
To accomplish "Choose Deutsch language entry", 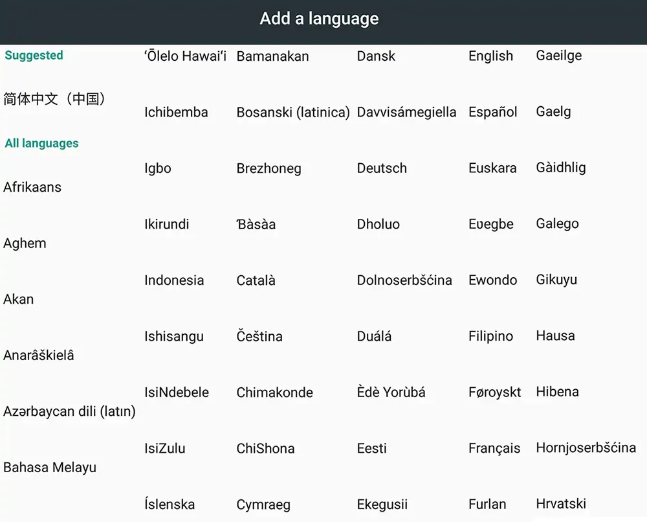I will pyautogui.click(x=382, y=168).
